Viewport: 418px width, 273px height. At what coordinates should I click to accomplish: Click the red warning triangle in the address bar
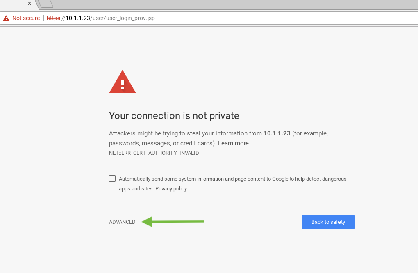pyautogui.click(x=6, y=18)
